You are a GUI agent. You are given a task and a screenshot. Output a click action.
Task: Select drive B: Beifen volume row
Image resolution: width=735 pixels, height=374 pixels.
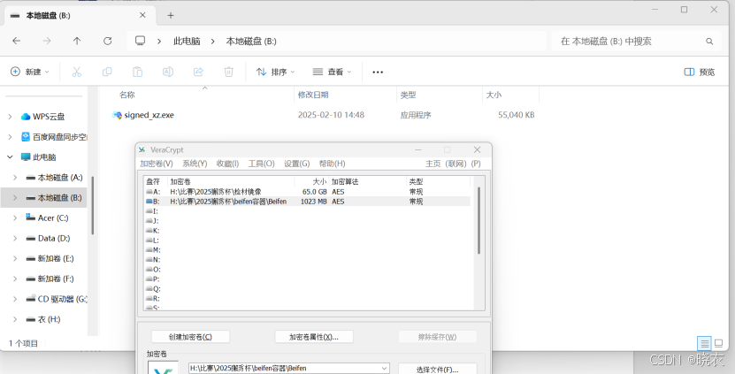pos(308,202)
